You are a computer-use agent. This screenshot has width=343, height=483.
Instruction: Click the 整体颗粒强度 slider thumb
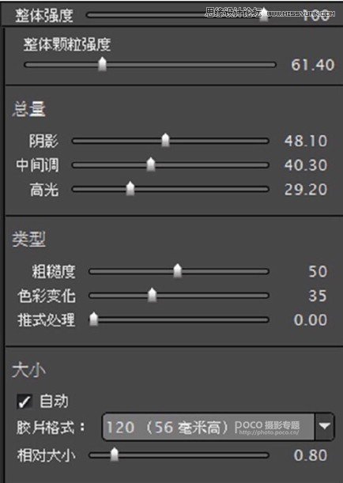click(x=102, y=64)
